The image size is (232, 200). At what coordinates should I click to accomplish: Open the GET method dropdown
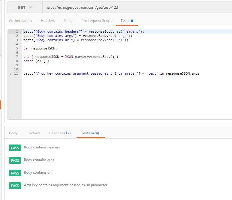25,7
